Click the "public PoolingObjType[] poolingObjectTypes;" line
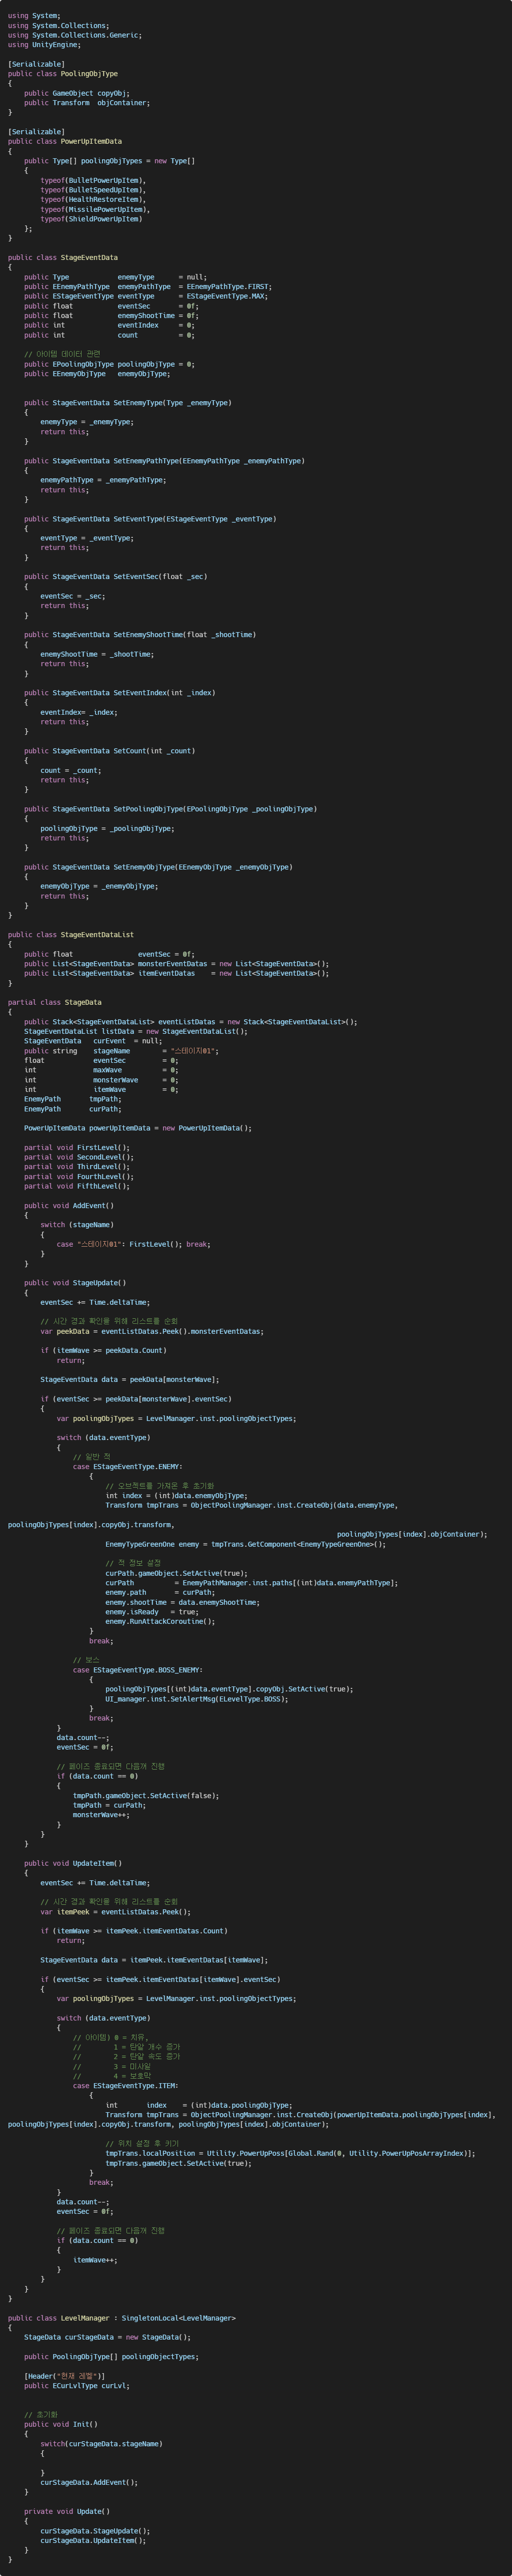The image size is (512, 2576). click(x=112, y=2357)
